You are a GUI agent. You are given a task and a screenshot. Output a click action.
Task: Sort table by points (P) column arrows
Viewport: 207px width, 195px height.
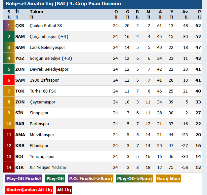199,17
